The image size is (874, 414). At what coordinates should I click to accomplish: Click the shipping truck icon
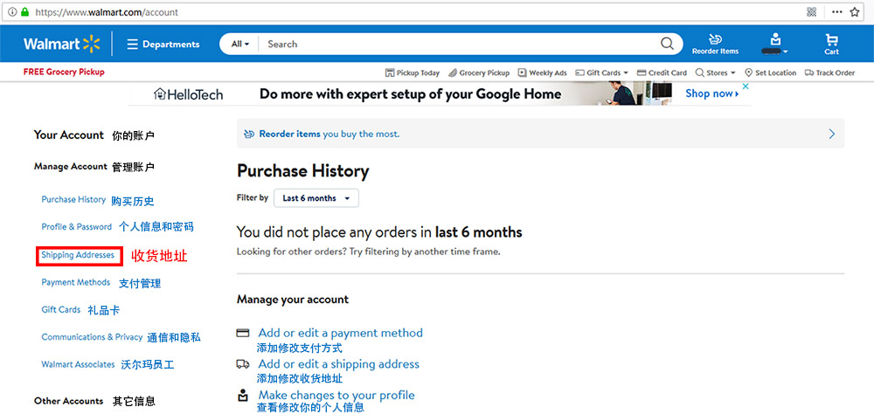click(x=242, y=364)
